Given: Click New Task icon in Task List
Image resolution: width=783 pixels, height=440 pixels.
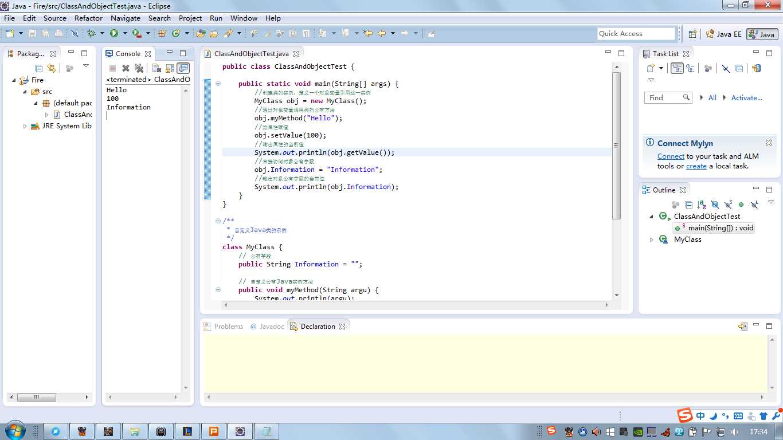Looking at the screenshot, I should 651,68.
